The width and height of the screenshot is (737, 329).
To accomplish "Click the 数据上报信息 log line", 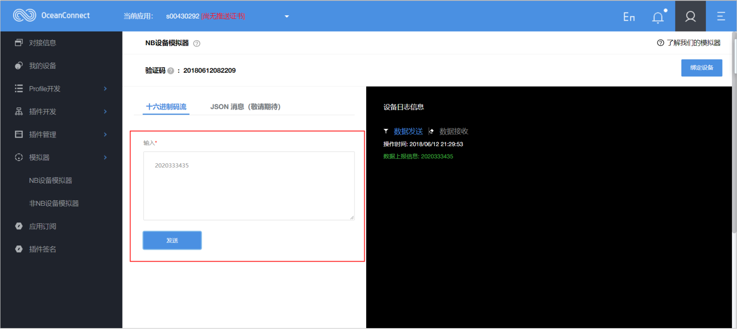I will 418,156.
